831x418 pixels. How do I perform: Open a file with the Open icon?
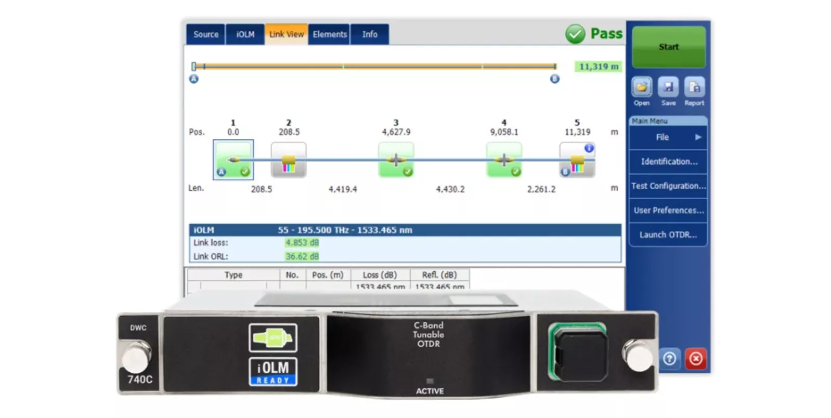pyautogui.click(x=642, y=87)
